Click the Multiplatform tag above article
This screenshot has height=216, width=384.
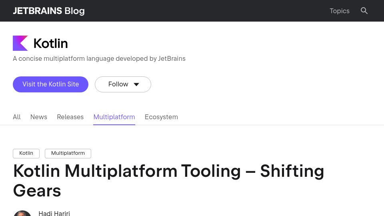point(68,153)
